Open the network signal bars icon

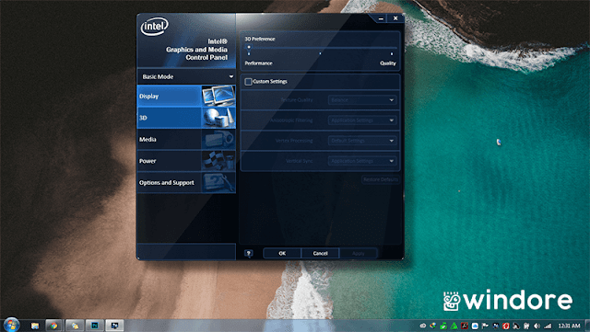pos(548,326)
